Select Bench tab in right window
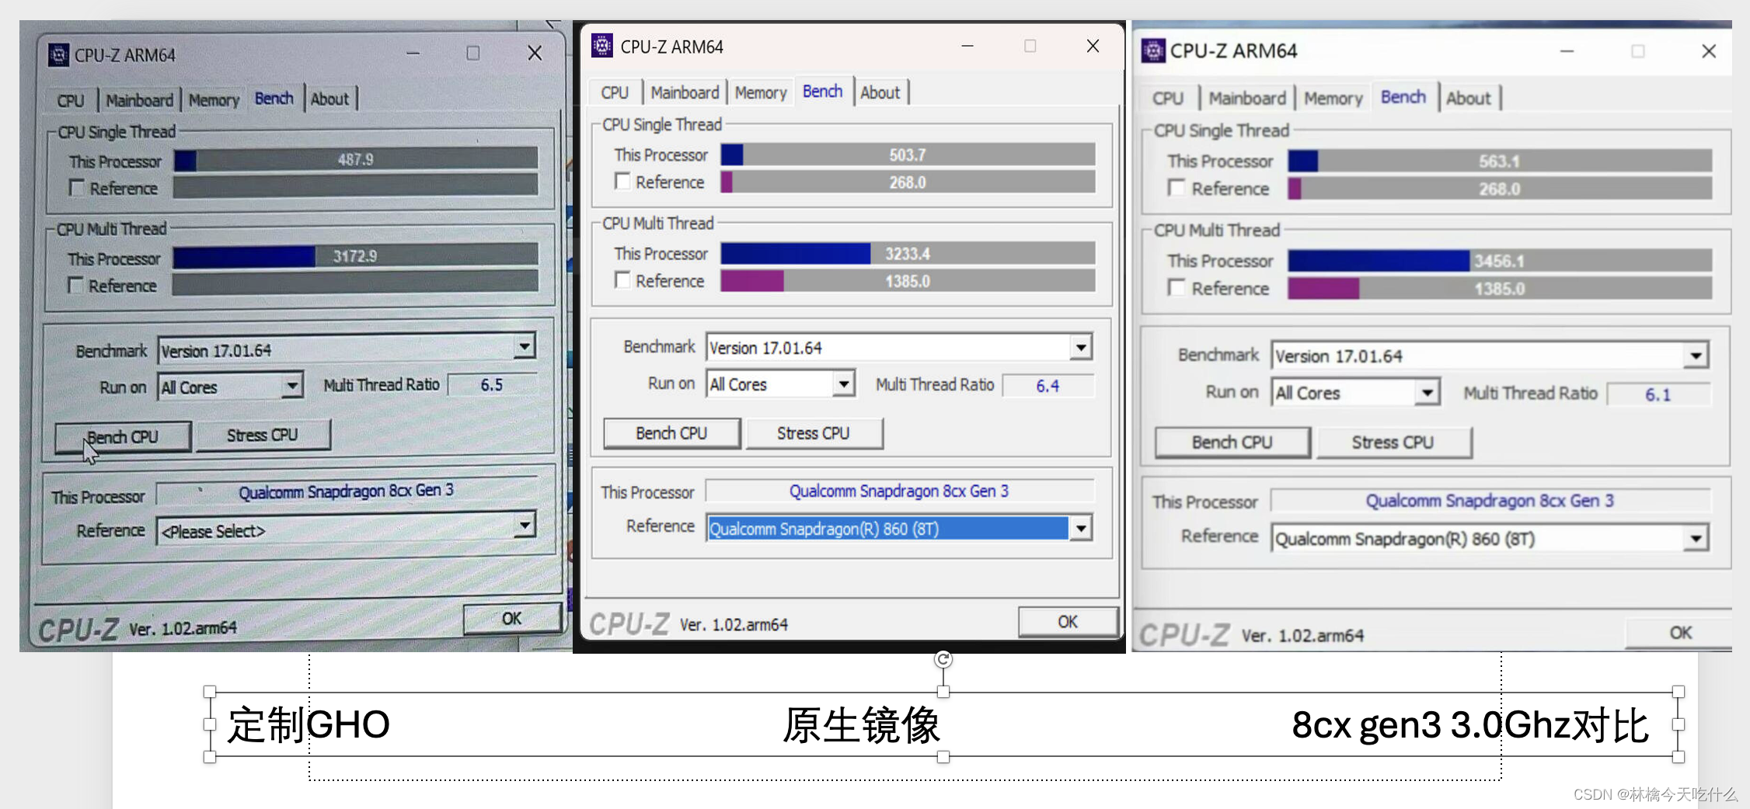Viewport: 1750px width, 809px height. pyautogui.click(x=1403, y=97)
